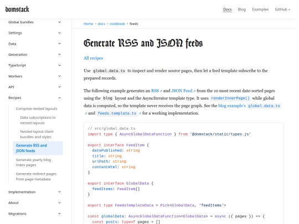Click 'export interface FeedItem {' code line

click(x=118, y=145)
